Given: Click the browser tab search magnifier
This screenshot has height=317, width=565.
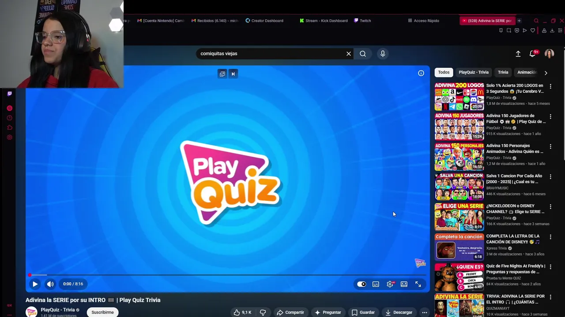Looking at the screenshot, I should tap(536, 21).
